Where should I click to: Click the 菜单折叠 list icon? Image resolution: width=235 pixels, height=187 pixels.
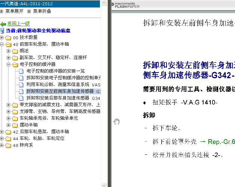pyautogui.click(x=29, y=11)
